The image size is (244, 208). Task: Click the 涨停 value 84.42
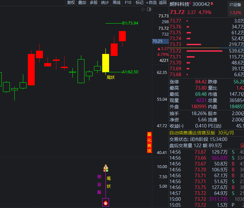coord(201,82)
